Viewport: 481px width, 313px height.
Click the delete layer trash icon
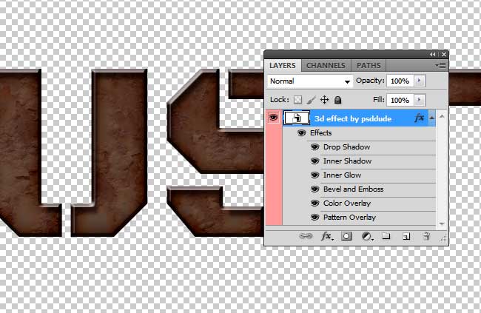pyautogui.click(x=426, y=236)
